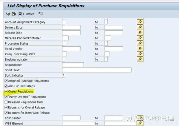This screenshot has width=179, height=126.
Task: Open multiple selection for Processing Status
Action: 140,43
